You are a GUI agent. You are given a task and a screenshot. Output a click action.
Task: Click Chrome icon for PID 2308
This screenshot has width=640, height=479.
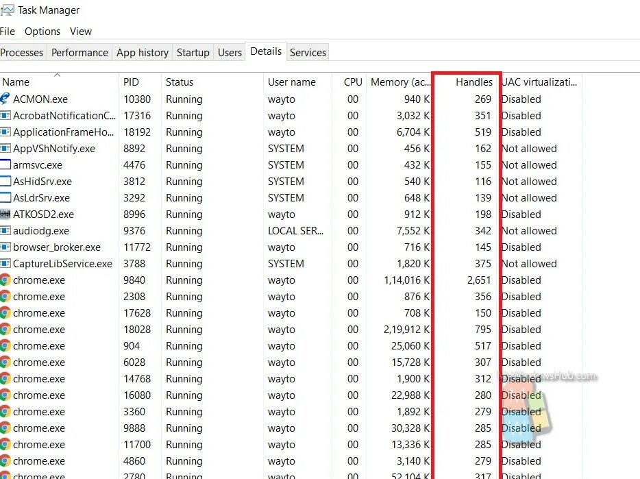tap(5, 296)
